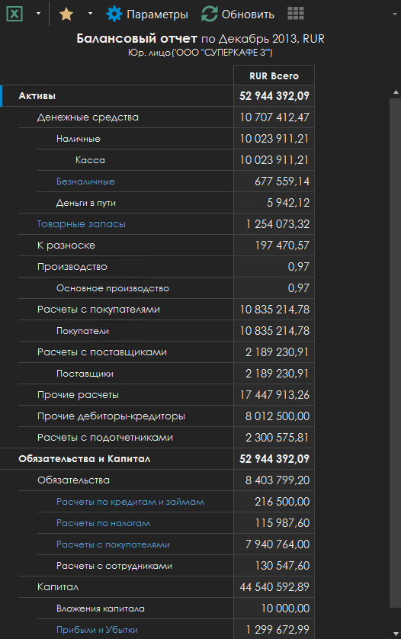Select the Капитал row
The width and height of the screenshot is (401, 639).
(x=166, y=587)
